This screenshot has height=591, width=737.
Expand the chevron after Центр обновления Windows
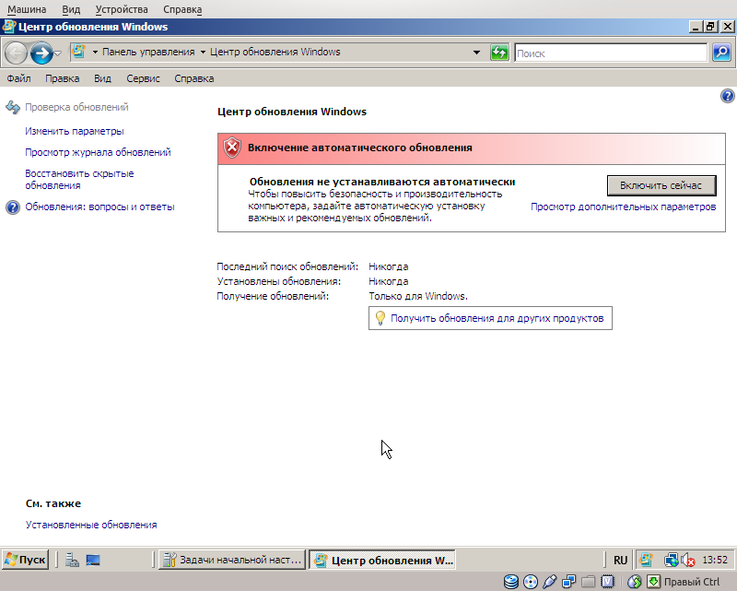tap(476, 53)
